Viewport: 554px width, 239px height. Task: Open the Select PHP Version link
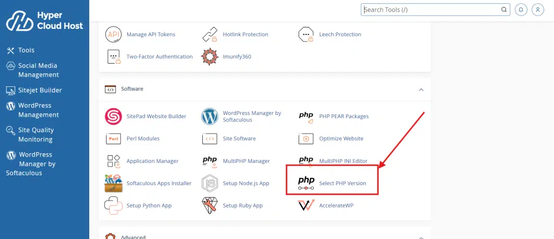click(x=342, y=183)
